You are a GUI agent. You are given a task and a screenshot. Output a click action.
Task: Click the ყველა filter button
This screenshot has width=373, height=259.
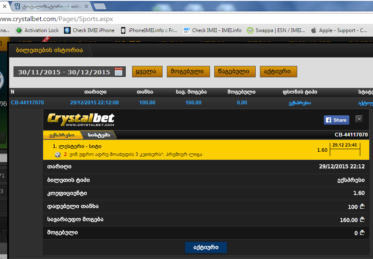147,71
